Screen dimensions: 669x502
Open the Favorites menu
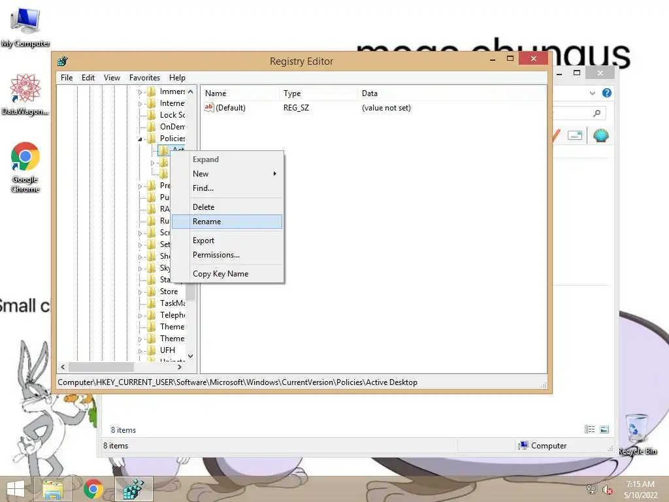click(x=144, y=78)
